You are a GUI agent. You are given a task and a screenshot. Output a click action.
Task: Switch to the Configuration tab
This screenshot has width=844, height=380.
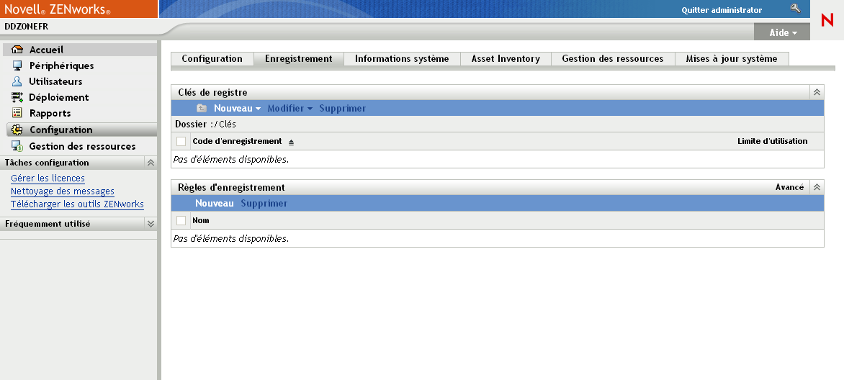pyautogui.click(x=212, y=59)
